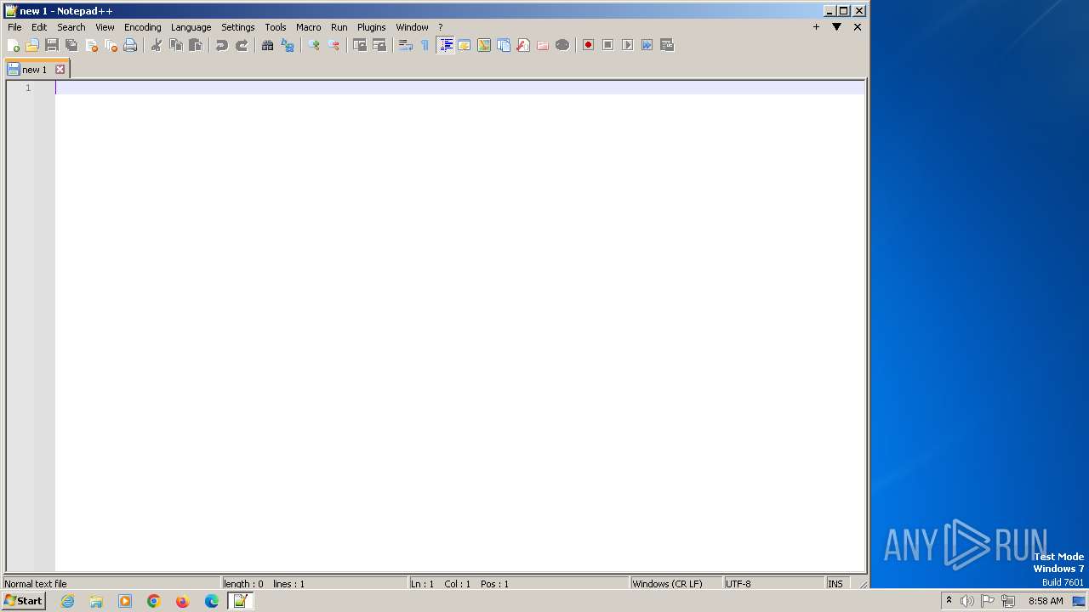Start macro recording with red circle

588,45
